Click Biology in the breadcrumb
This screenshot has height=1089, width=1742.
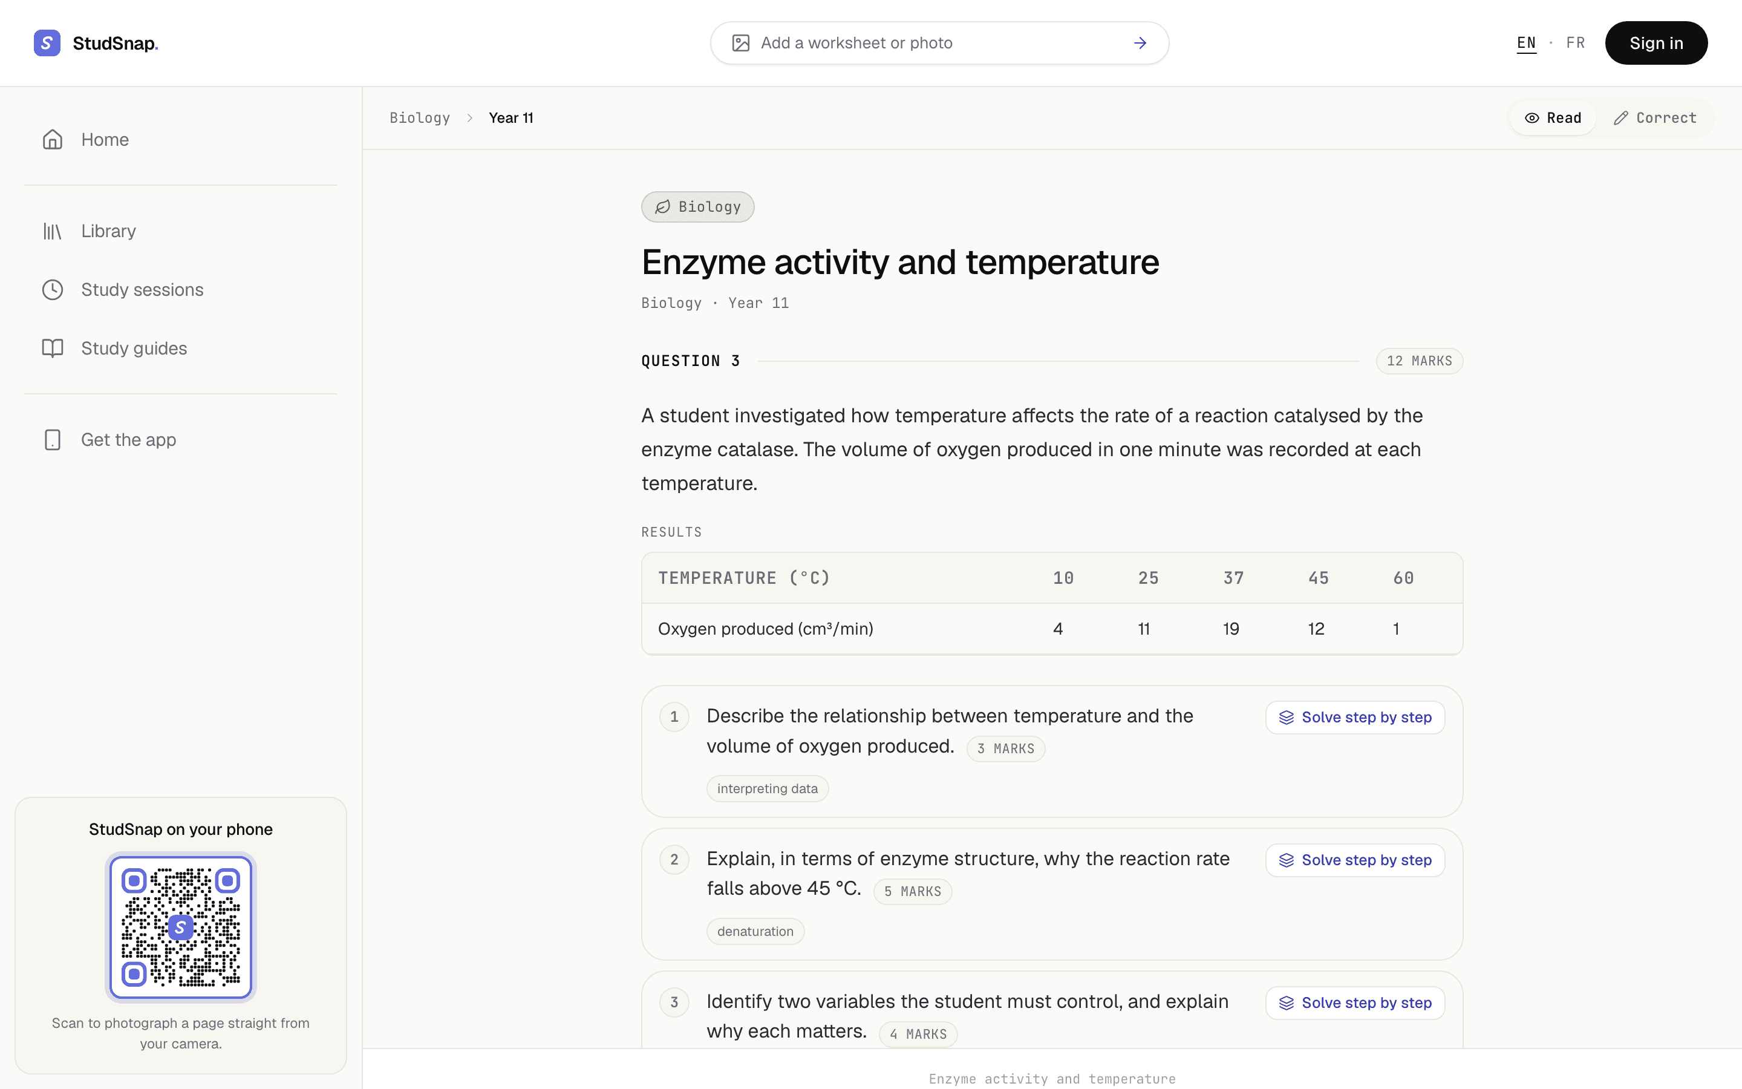420,118
